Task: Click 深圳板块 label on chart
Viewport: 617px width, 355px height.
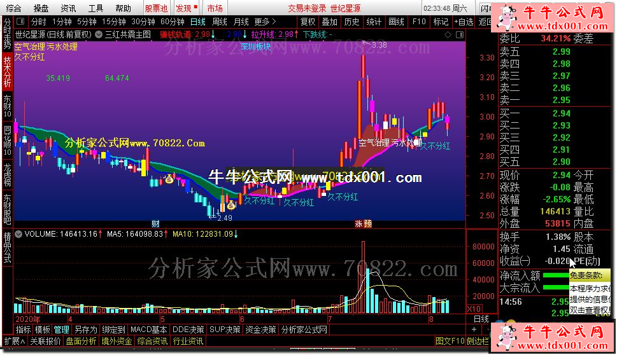Action: pos(256,46)
